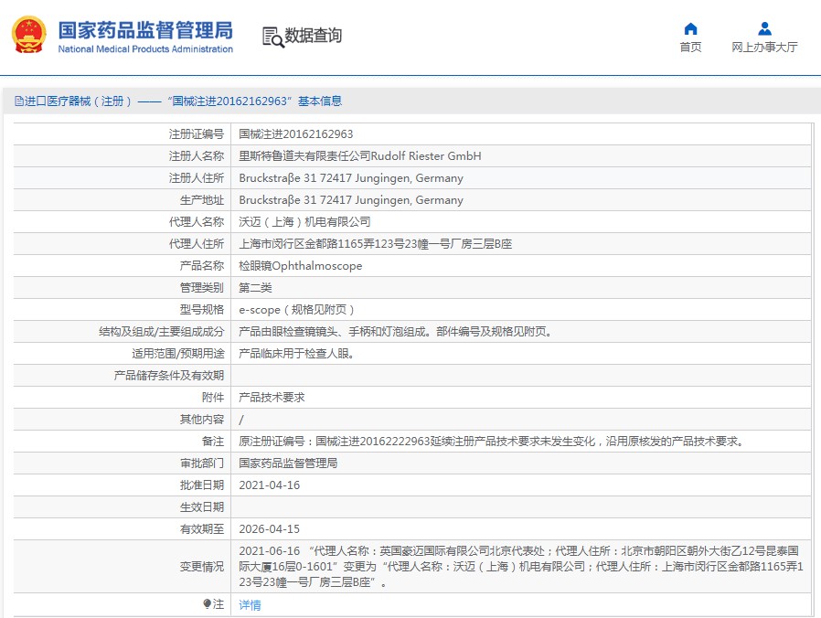This screenshot has width=821, height=618.
Task: Click the 进口医疗器械（注册）section heading
Action: 79,101
